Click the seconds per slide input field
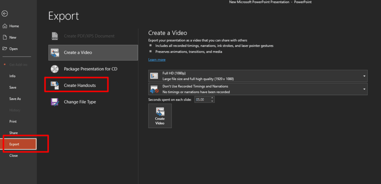 (202, 100)
